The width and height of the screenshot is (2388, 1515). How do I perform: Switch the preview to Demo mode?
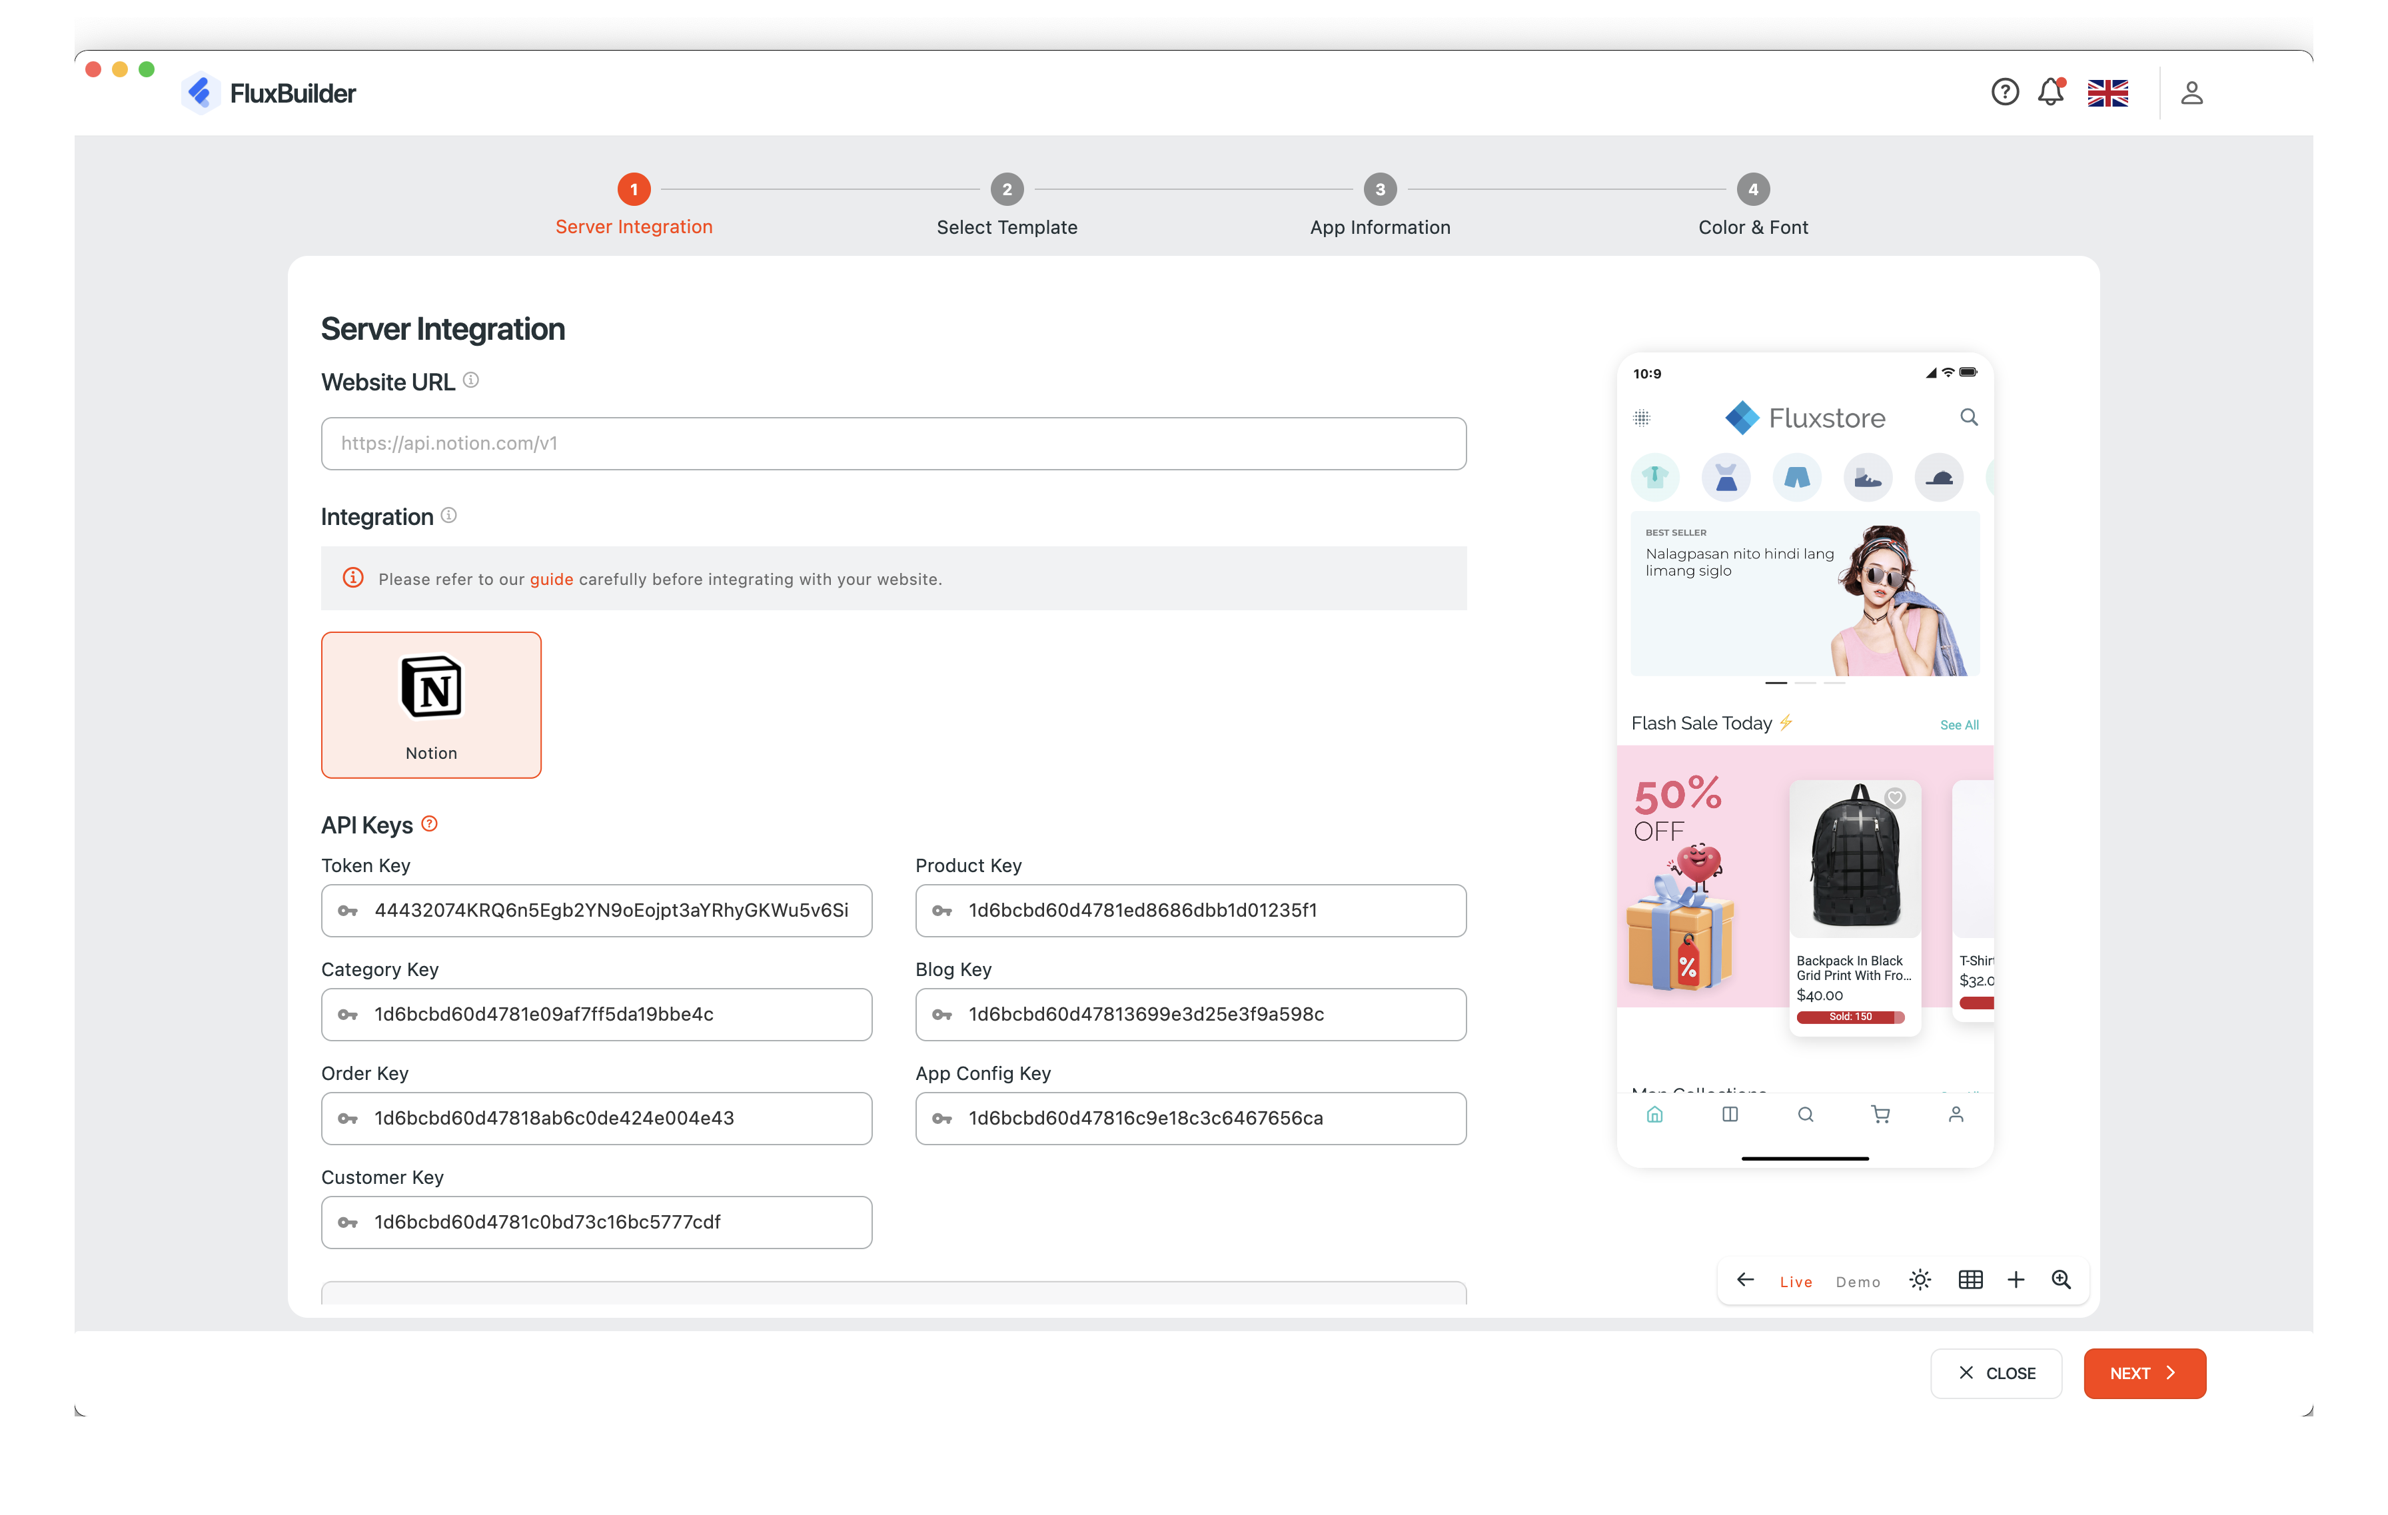(1858, 1281)
